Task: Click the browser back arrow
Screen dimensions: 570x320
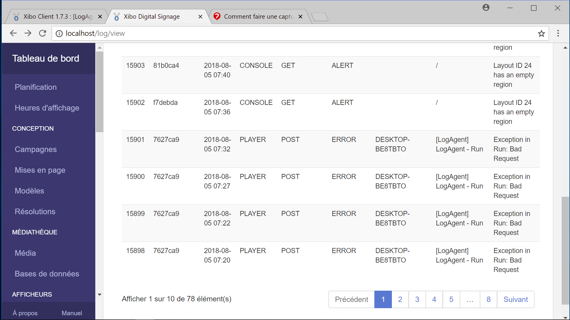Action: click(13, 33)
